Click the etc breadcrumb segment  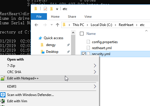point(142,25)
